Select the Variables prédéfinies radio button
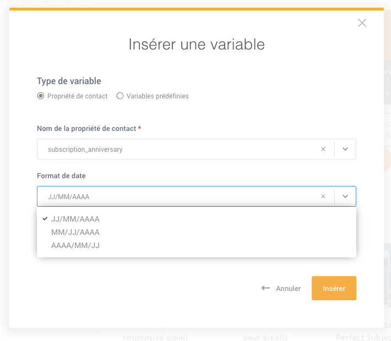 [x=120, y=96]
